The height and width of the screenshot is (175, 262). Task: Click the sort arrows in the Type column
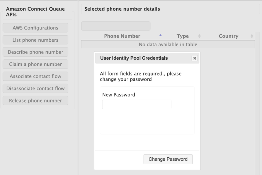[199, 36]
